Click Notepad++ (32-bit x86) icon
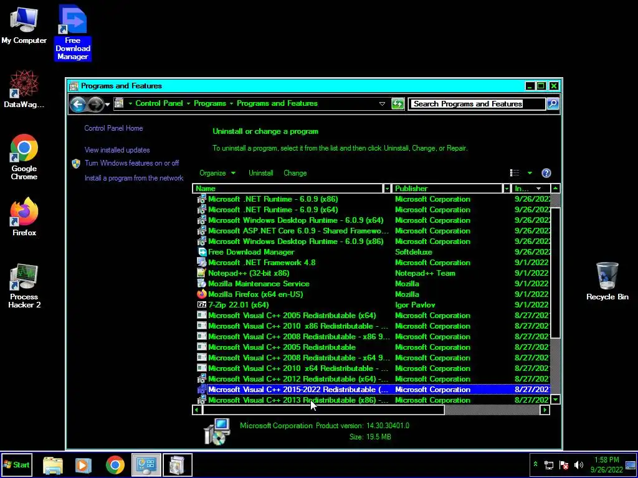 click(x=202, y=273)
